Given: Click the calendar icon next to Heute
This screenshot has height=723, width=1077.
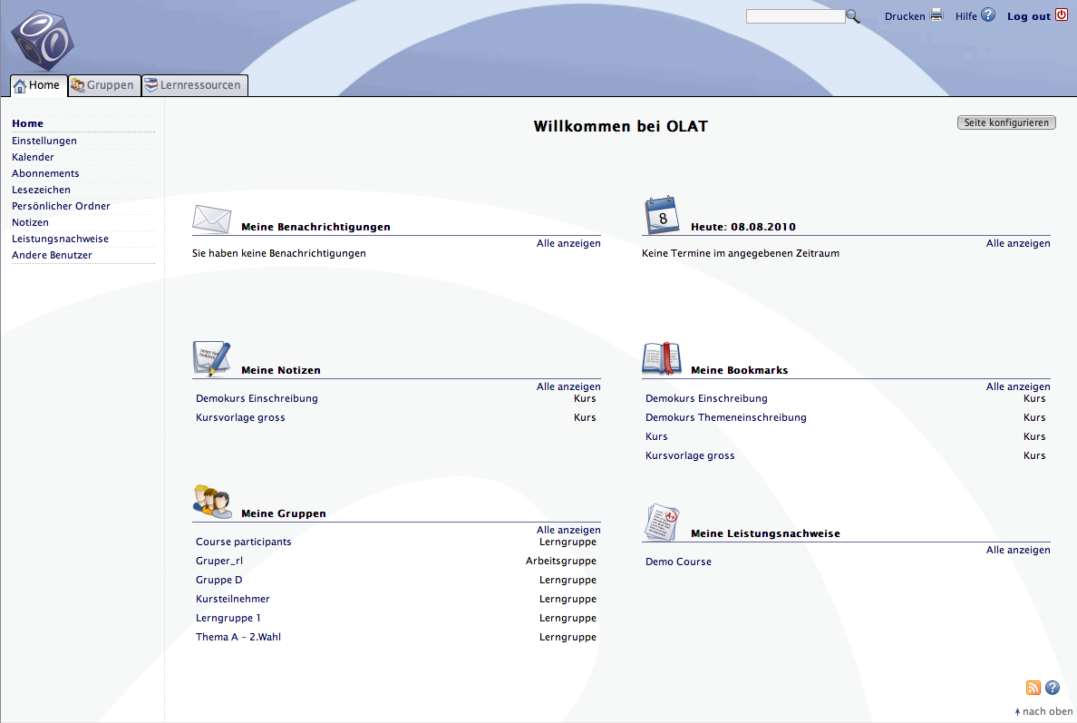Looking at the screenshot, I should [x=661, y=216].
